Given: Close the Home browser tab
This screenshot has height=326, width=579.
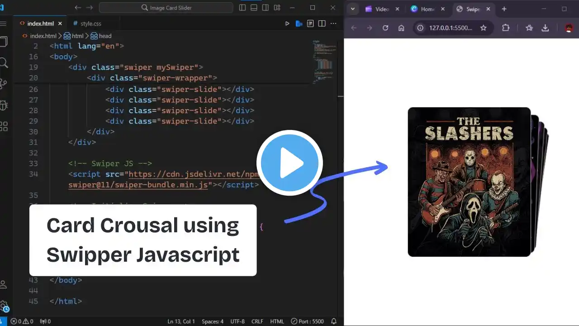Looking at the screenshot, I should coord(442,9).
